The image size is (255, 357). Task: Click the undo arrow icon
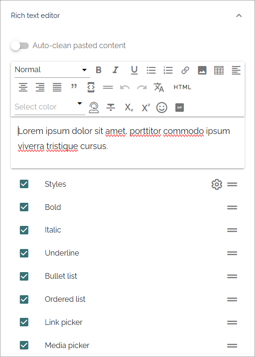(x=125, y=87)
